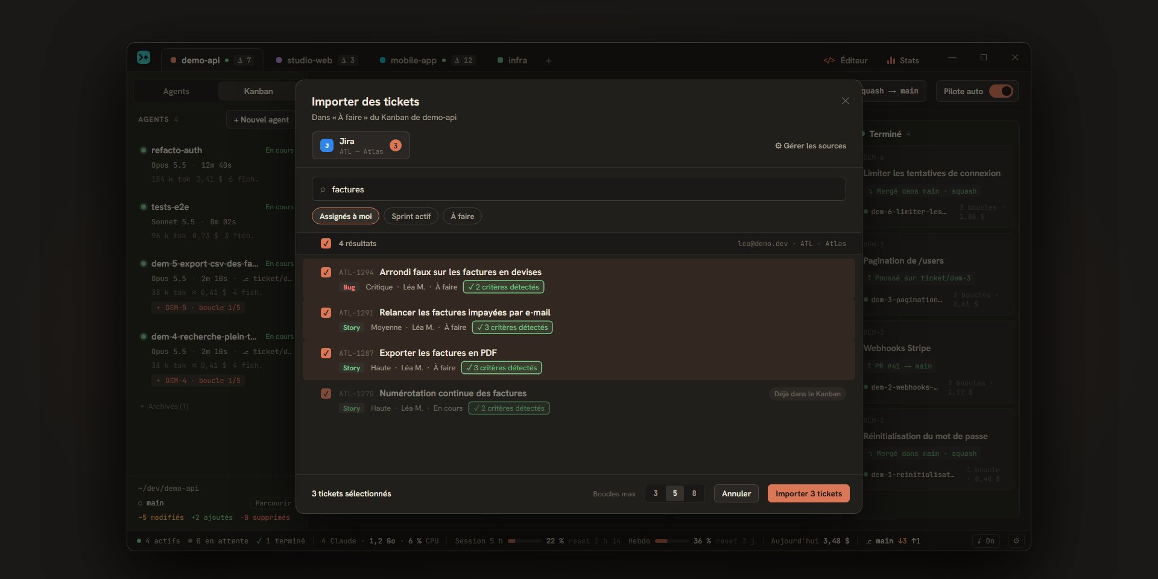Click the checkbox for ATL-1270 Numérotation continue

coord(326,393)
